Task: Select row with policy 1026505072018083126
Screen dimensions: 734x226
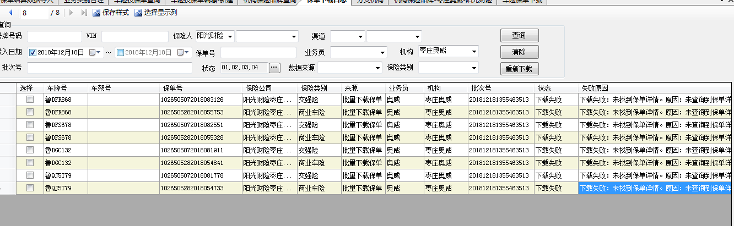Action: click(x=30, y=100)
